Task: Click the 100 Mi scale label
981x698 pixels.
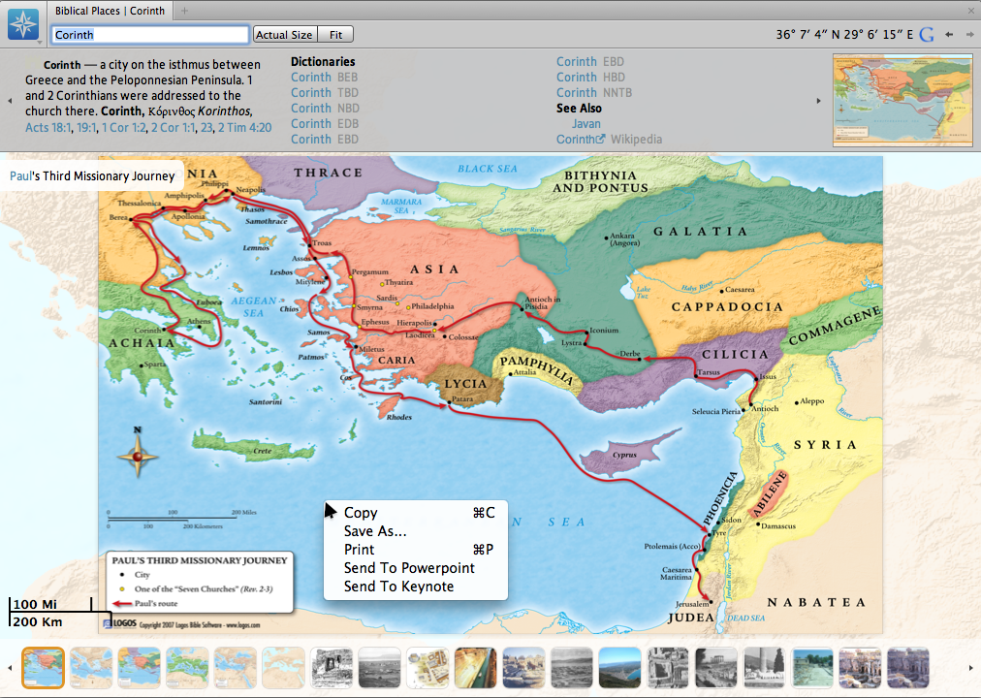Action: [x=35, y=604]
